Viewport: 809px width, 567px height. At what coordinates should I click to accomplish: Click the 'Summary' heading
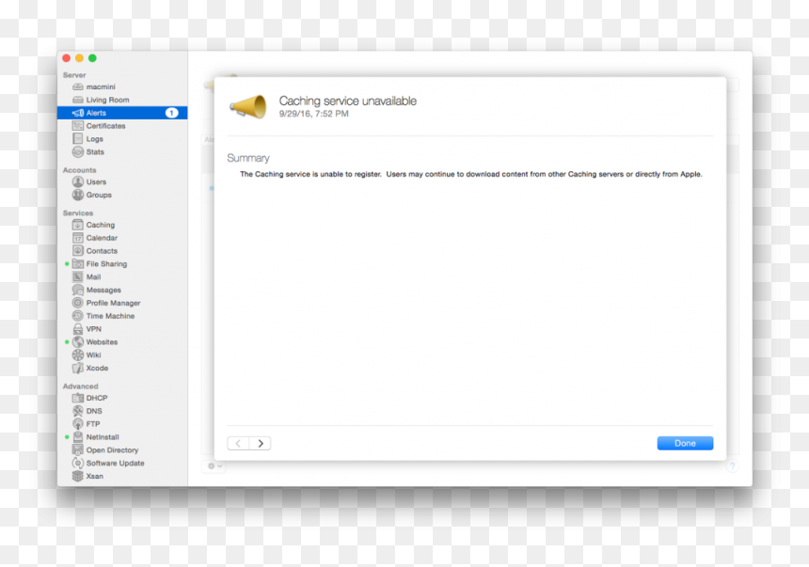pyautogui.click(x=248, y=158)
